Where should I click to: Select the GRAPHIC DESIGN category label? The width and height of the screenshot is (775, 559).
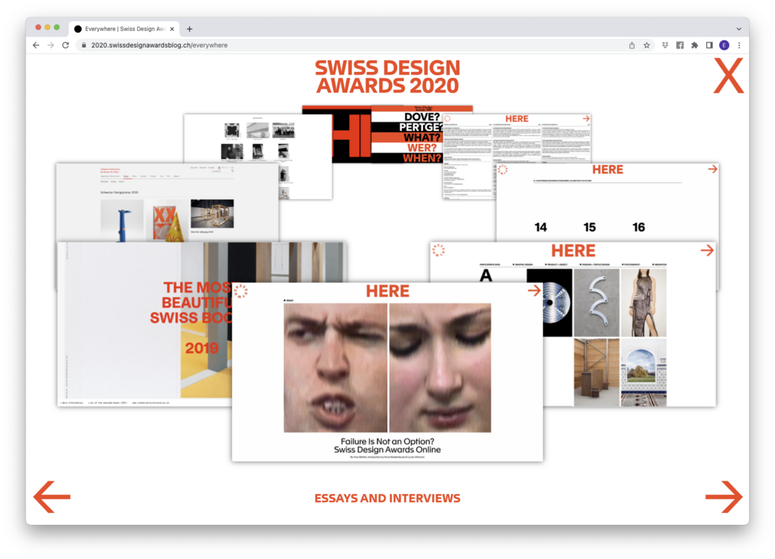pyautogui.click(x=521, y=263)
